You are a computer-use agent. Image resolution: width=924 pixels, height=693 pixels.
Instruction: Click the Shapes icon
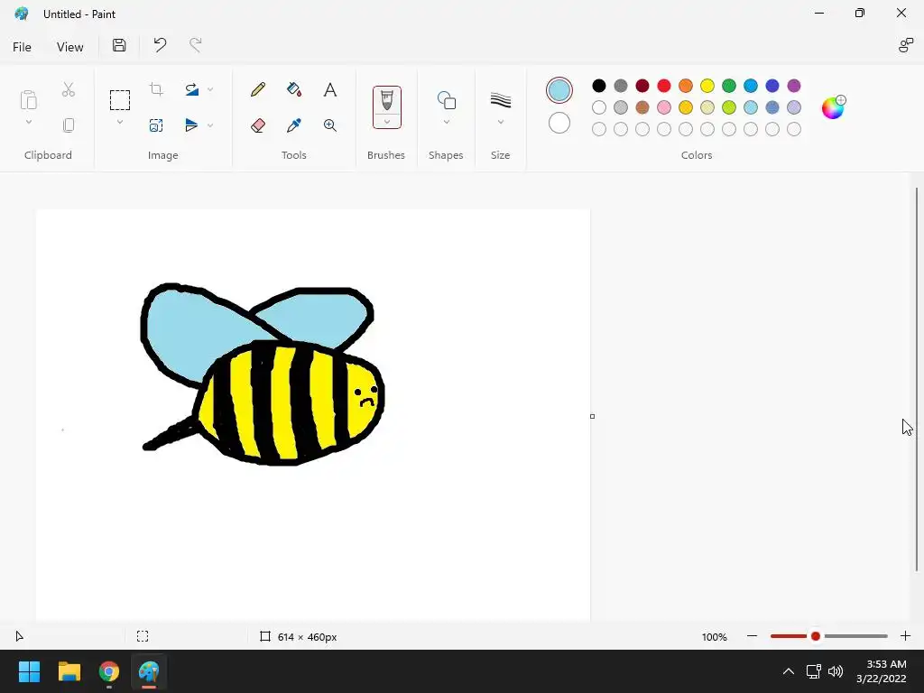coord(446,100)
